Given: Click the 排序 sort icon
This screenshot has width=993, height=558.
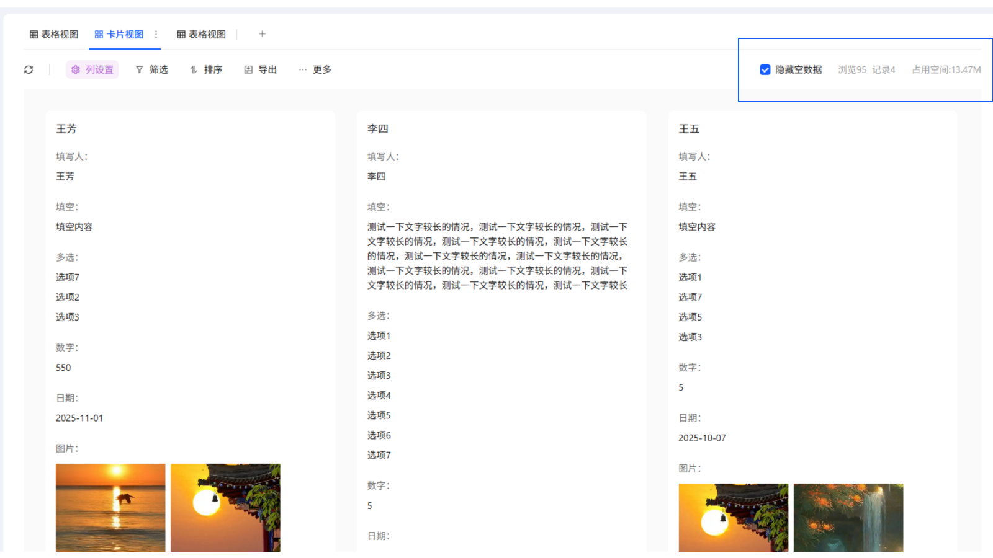Looking at the screenshot, I should tap(193, 69).
